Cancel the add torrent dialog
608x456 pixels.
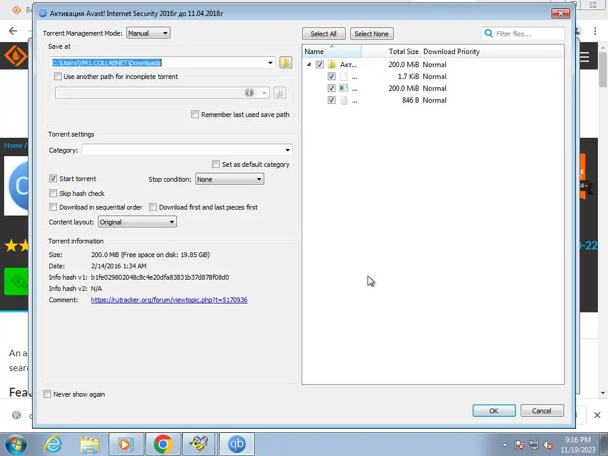541,411
